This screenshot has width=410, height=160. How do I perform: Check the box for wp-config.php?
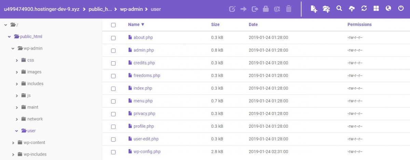(113, 152)
